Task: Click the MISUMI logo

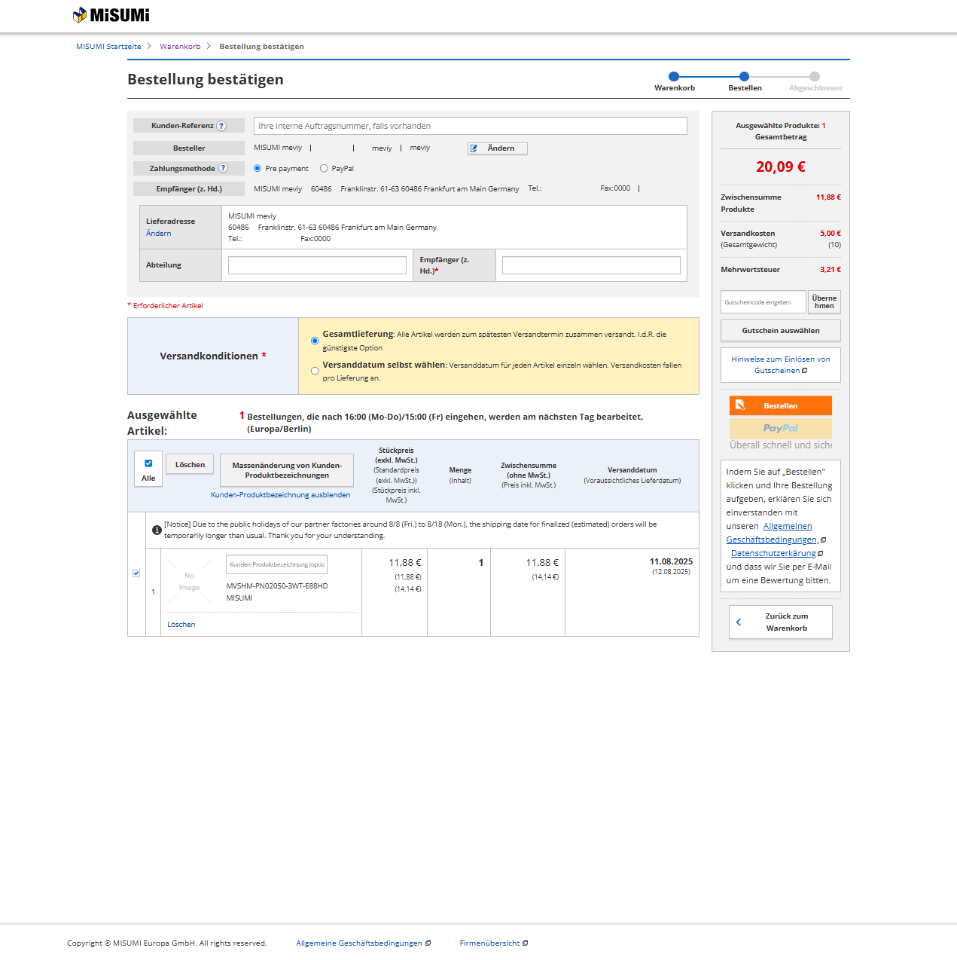Action: pos(111,15)
